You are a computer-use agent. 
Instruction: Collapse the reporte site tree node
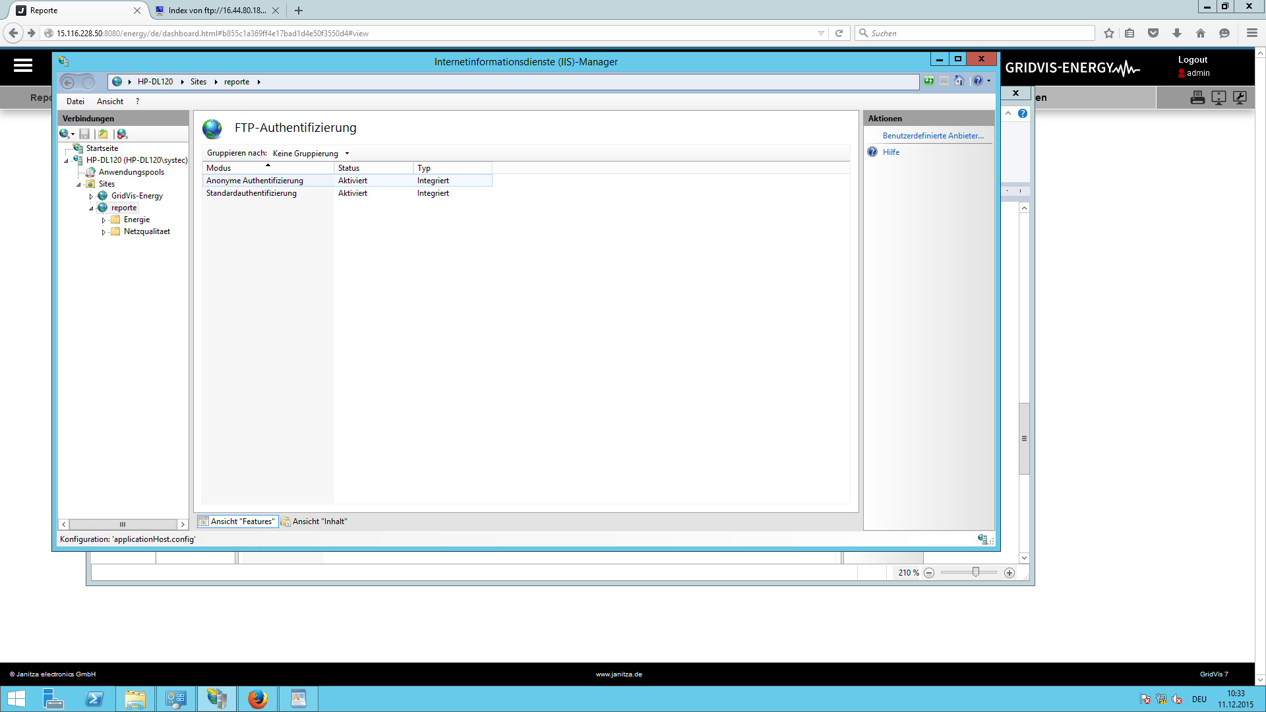(x=91, y=208)
